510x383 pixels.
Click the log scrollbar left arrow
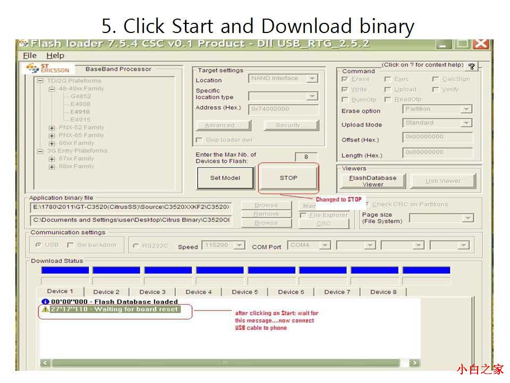coord(46,363)
